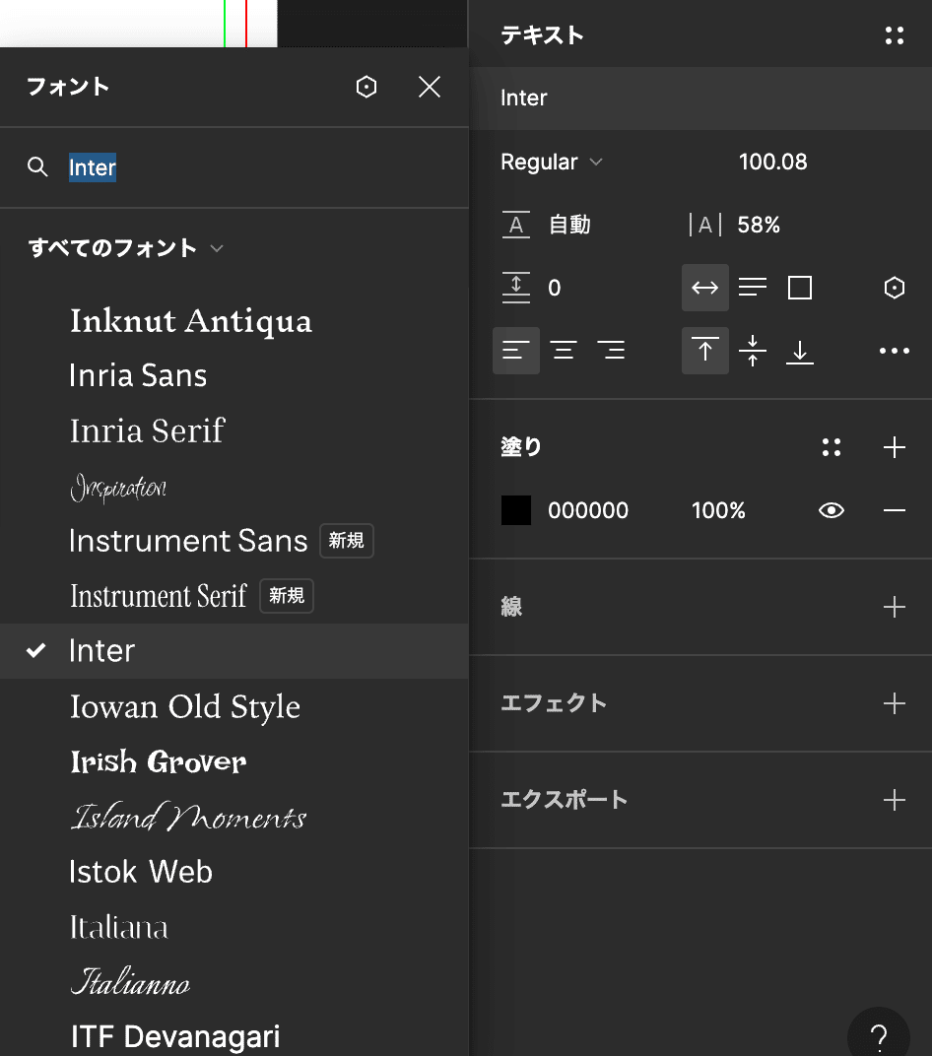This screenshot has width=932, height=1056.
Task: Add a stroke with 線 plus
Action: [895, 608]
